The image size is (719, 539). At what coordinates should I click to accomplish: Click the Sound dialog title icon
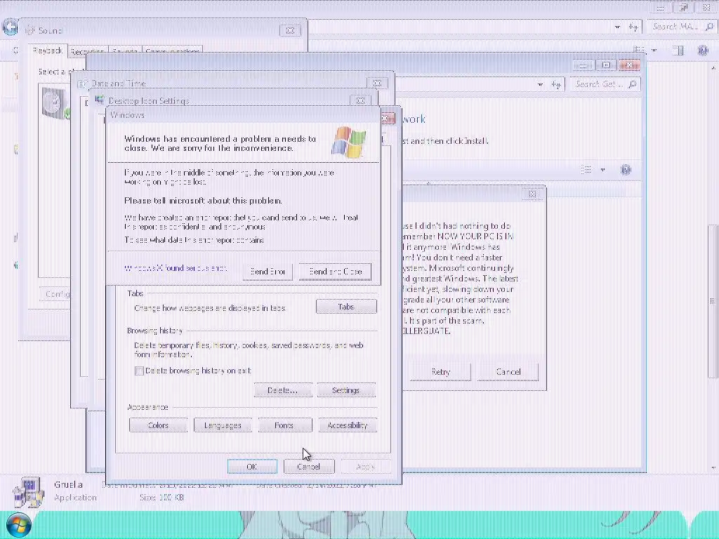[30, 31]
